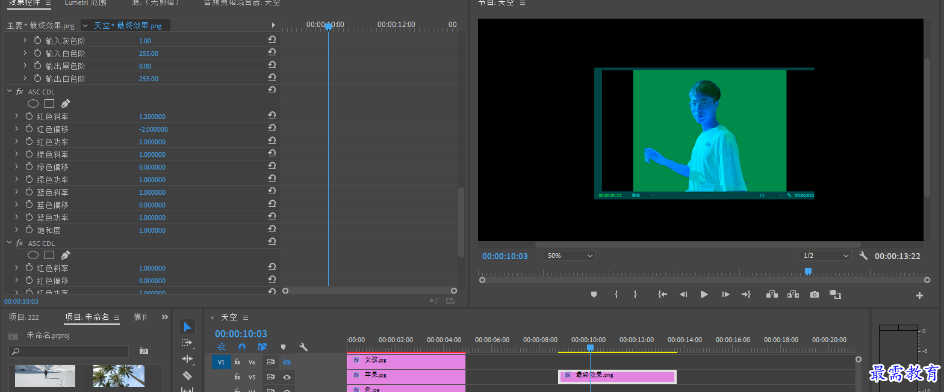Viewport: 944px width, 392px height.
Task: Toggle animation stopwatch for first ASC CDL 红色斜率 (1.200000)
Action: (29, 116)
